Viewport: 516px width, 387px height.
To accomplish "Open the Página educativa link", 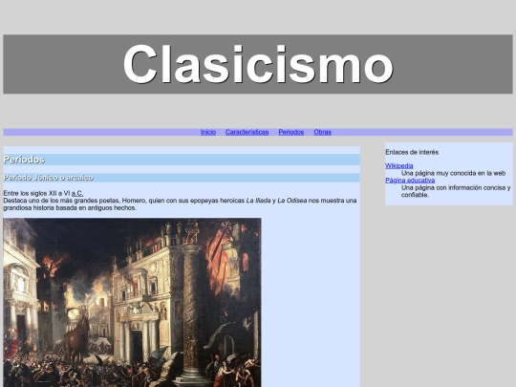I will 410,181.
